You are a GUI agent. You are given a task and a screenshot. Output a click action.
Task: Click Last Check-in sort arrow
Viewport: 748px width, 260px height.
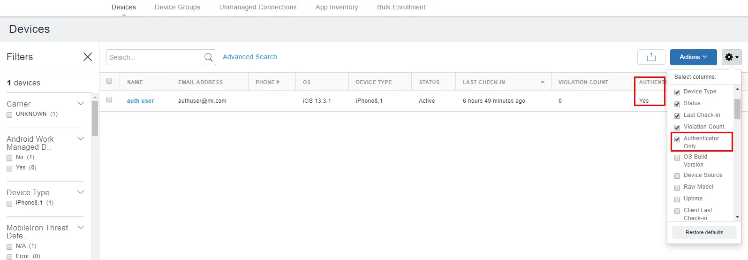543,82
